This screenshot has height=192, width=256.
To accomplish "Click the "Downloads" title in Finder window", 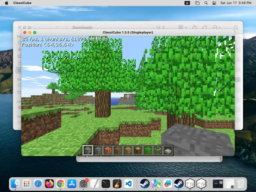I will 82,27.
